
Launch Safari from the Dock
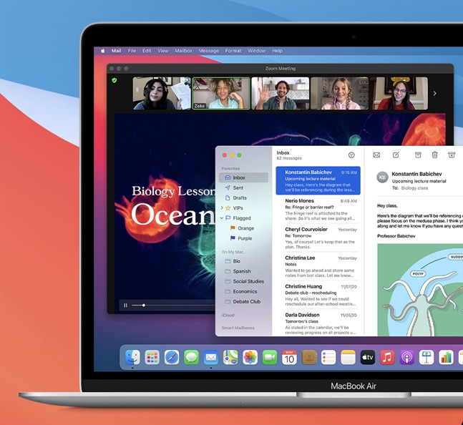pos(172,358)
